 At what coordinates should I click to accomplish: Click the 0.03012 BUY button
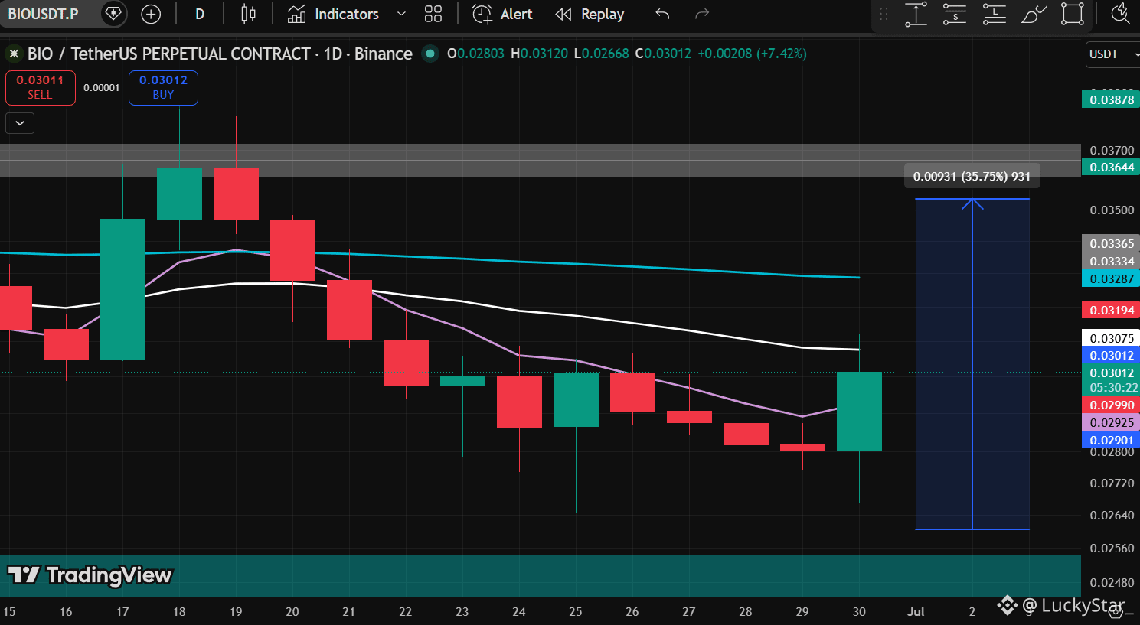click(x=163, y=87)
